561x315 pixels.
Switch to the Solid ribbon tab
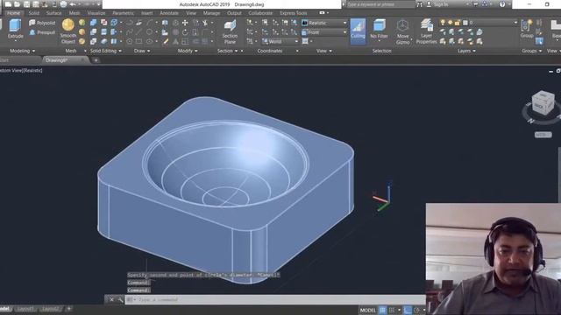tap(34, 13)
